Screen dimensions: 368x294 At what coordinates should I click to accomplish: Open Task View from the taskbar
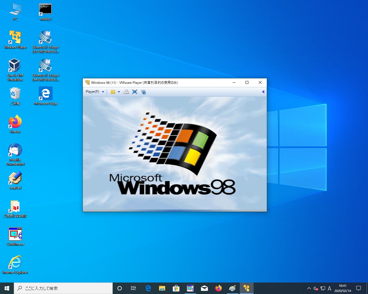coord(133,288)
